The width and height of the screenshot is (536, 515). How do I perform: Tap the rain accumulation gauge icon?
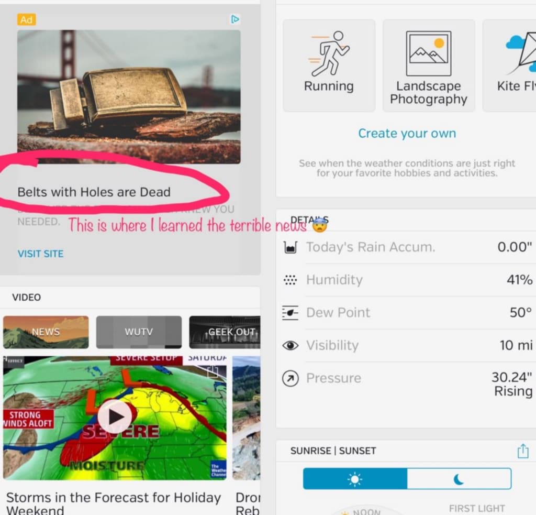[290, 247]
